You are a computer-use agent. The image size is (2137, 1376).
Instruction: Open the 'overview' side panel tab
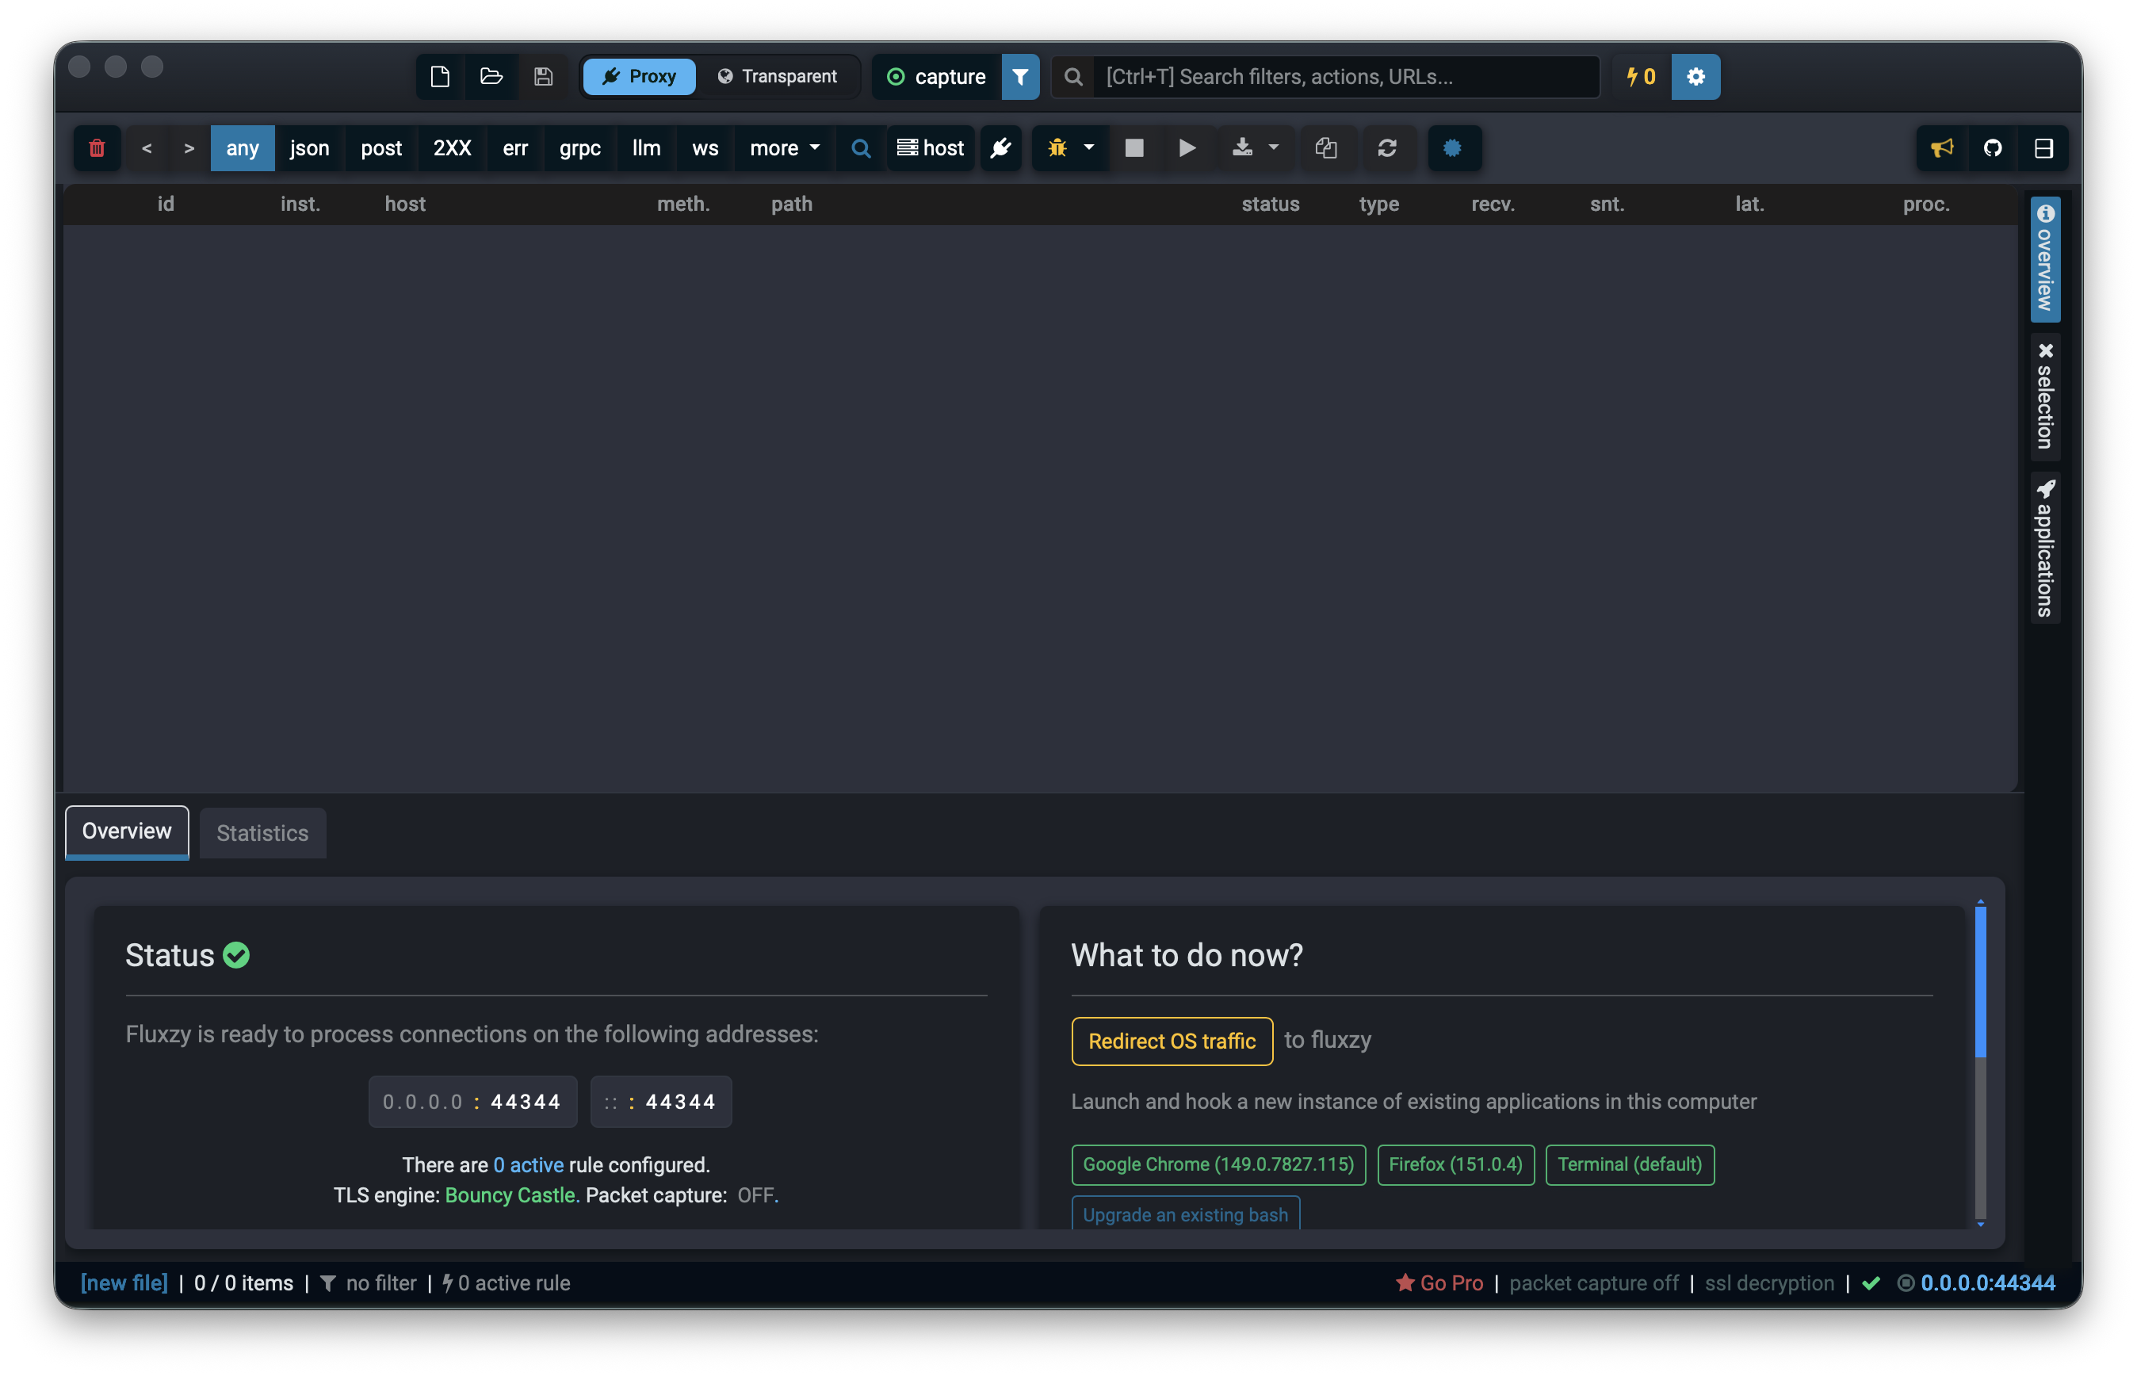[2046, 259]
